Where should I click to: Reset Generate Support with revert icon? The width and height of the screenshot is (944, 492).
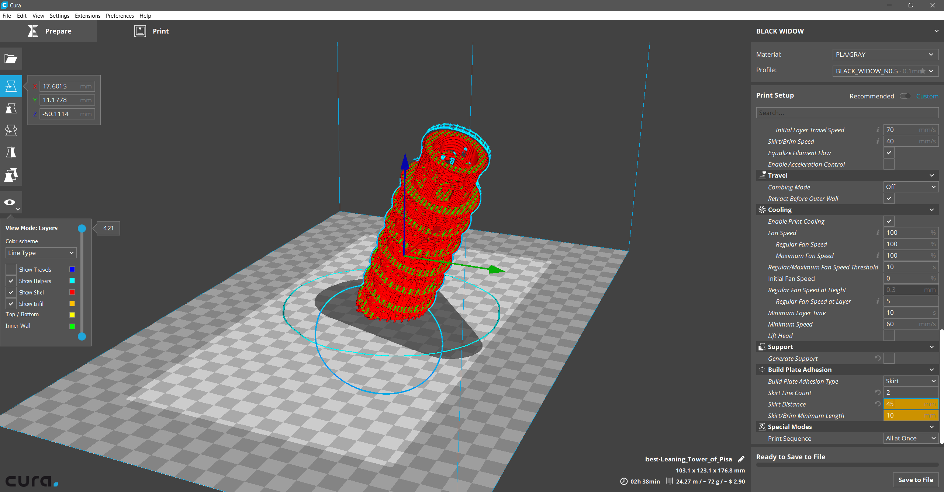(x=878, y=358)
